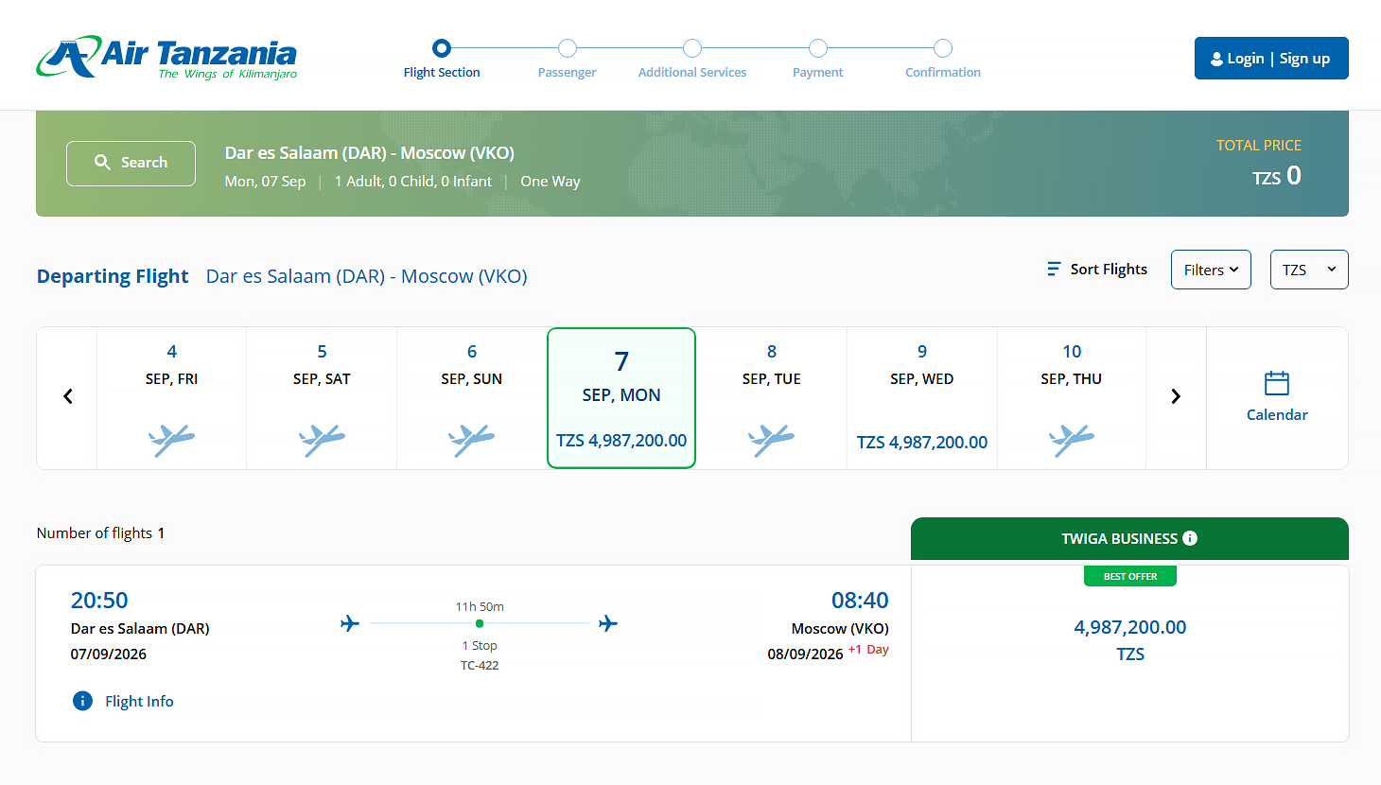Click the Mon, 07 Sep date text

pyautogui.click(x=265, y=181)
